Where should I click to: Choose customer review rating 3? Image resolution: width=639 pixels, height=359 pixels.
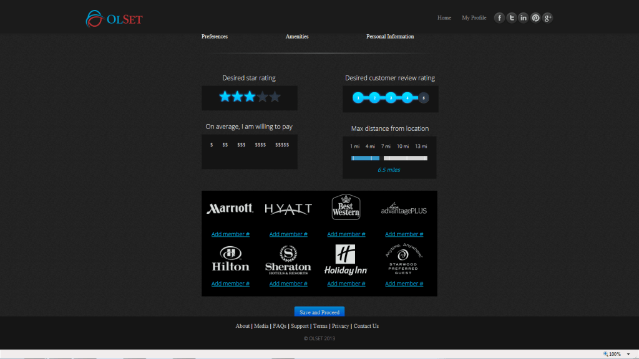[391, 98]
